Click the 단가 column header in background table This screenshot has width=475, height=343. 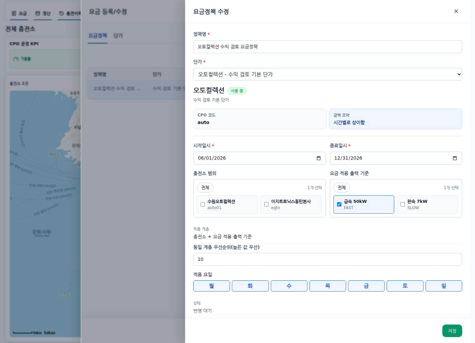157,75
